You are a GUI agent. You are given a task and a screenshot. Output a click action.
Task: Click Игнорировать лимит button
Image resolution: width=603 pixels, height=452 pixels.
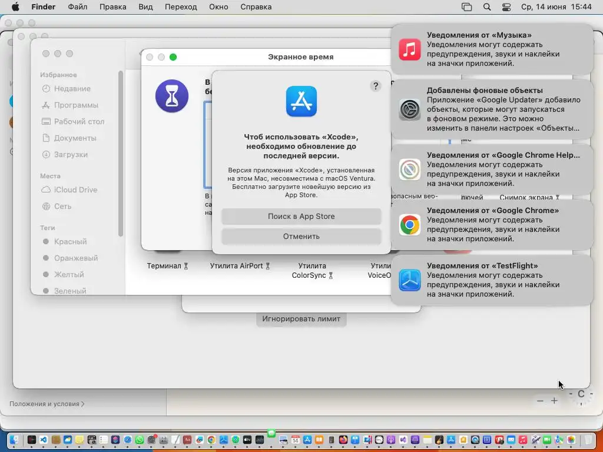301,319
